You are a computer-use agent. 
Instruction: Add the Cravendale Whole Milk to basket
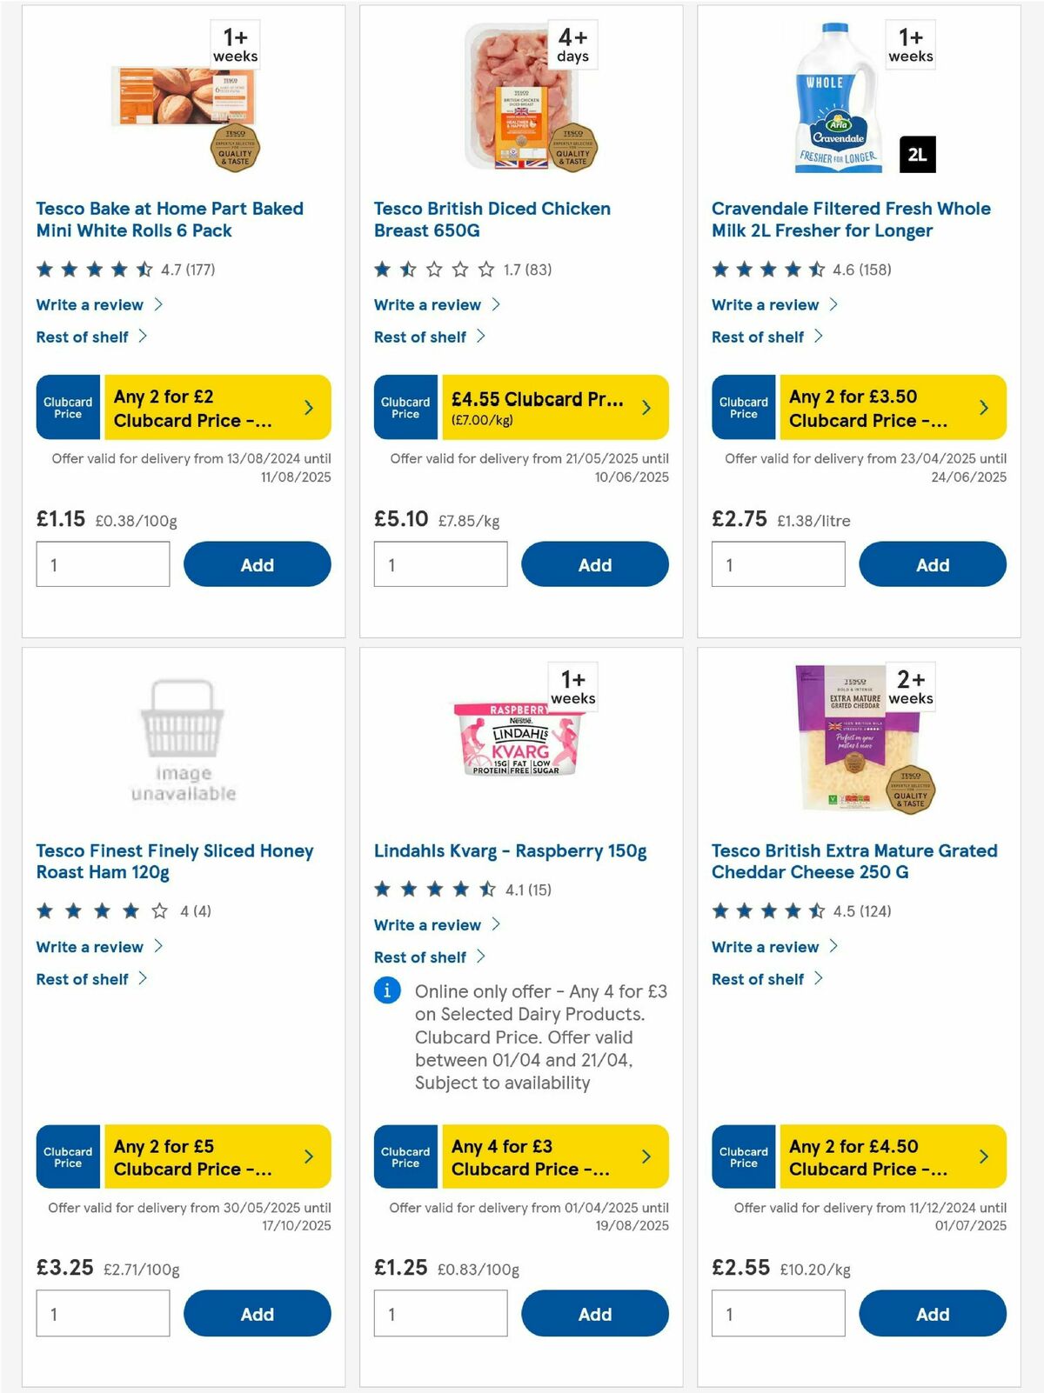tap(932, 563)
